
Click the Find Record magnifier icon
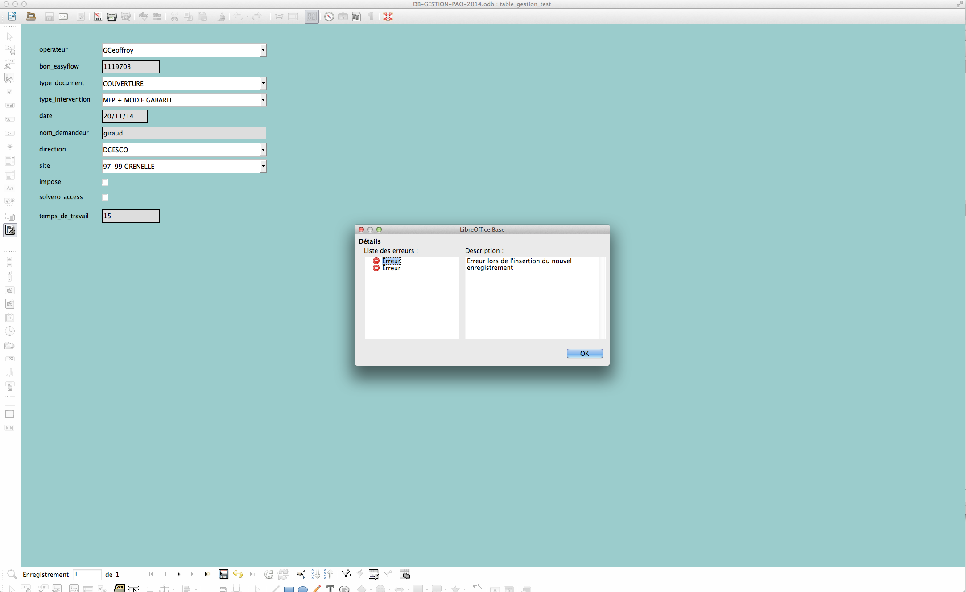(12, 574)
